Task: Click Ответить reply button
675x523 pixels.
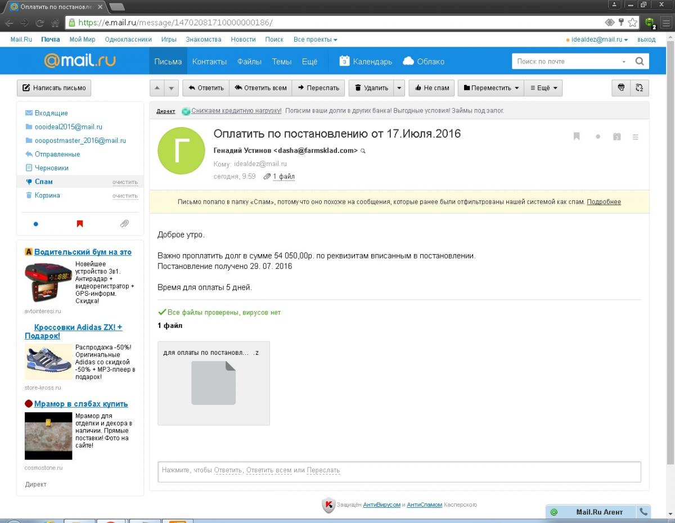Action: (x=206, y=88)
